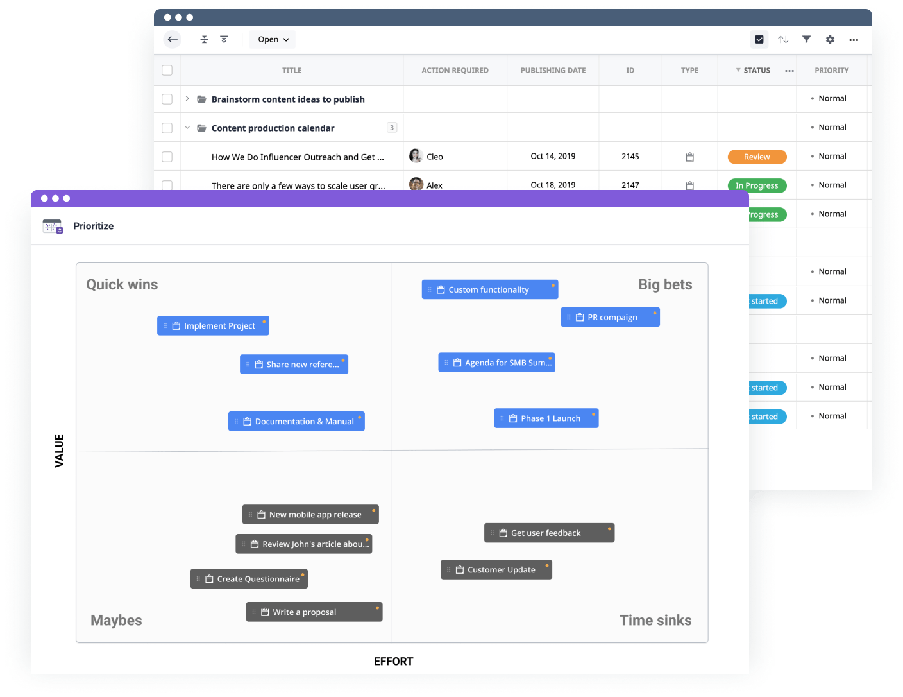903x697 pixels.
Task: Click the In Progress status button
Action: [757, 185]
